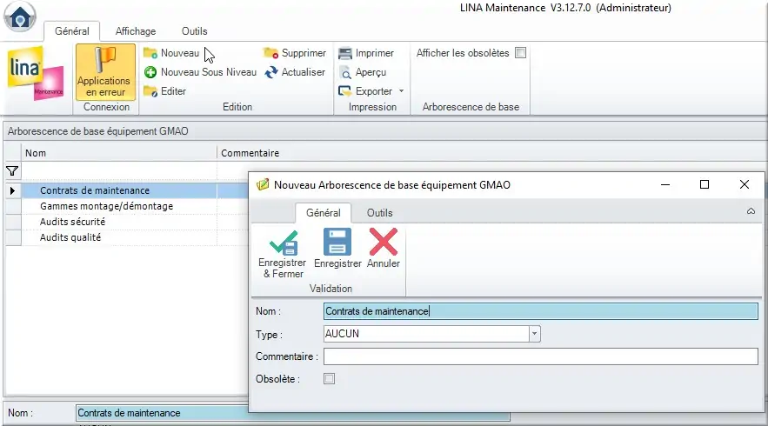
Task: Click the Enregistrer floppy disk icon
Action: (337, 242)
